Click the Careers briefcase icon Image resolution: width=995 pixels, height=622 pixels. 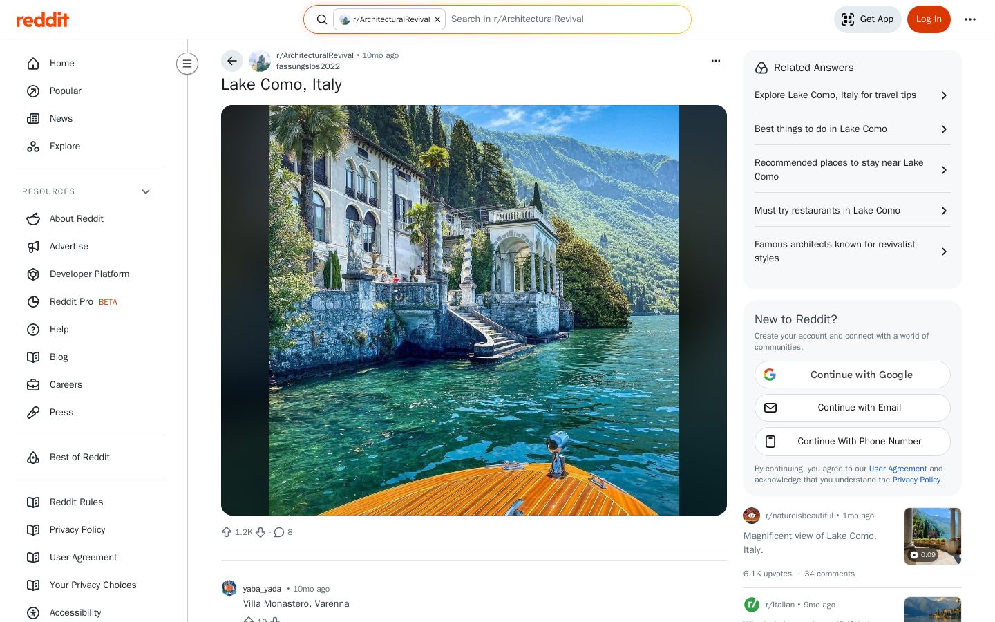pos(33,384)
